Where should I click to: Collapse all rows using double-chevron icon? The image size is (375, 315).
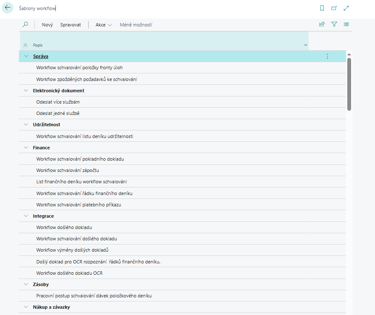coord(25,45)
